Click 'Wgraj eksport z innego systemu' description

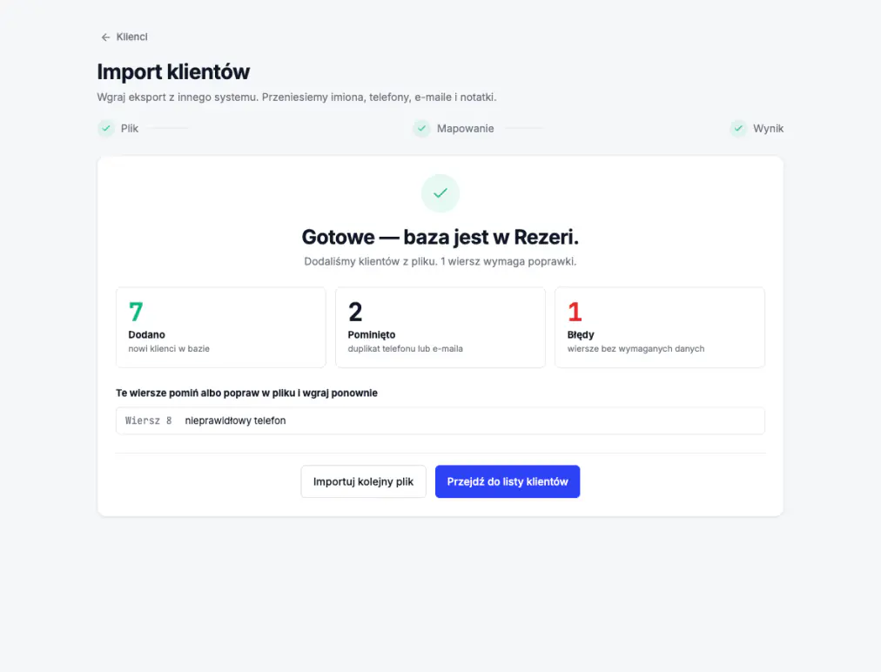tap(297, 97)
